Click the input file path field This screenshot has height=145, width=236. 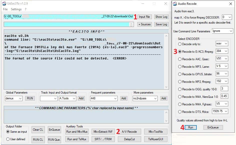pyautogui.click(x=69, y=17)
